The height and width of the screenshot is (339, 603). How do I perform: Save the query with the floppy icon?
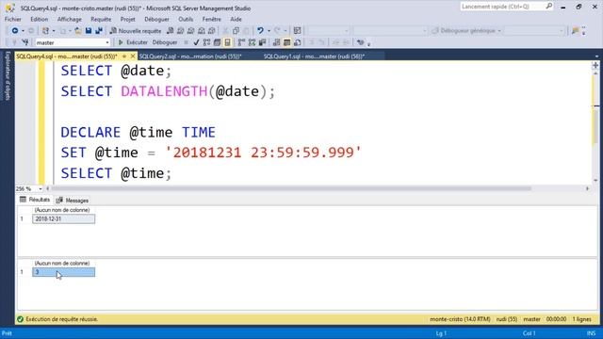(89, 30)
